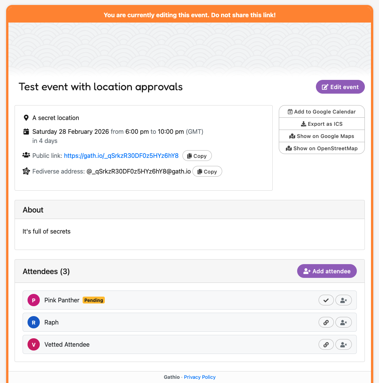The width and height of the screenshot is (379, 383).
Task: Copy Raph's personal attendance link via chain icon
Action: tap(326, 322)
